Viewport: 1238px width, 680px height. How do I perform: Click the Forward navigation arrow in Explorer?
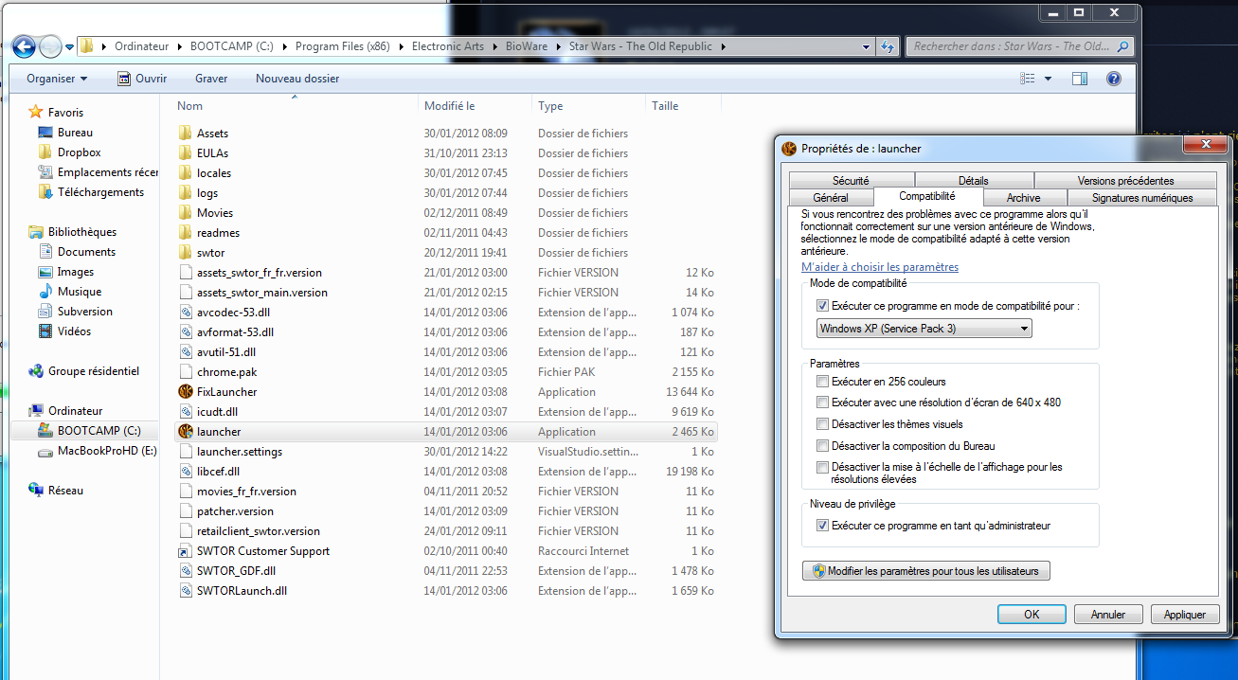(50, 46)
